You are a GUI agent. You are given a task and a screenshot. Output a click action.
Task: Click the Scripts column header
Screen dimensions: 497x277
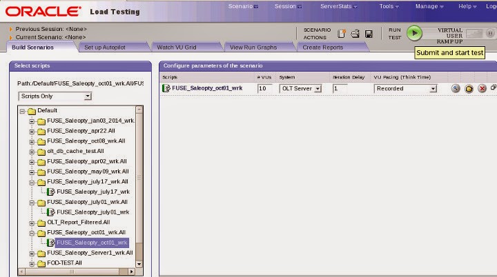[170, 77]
